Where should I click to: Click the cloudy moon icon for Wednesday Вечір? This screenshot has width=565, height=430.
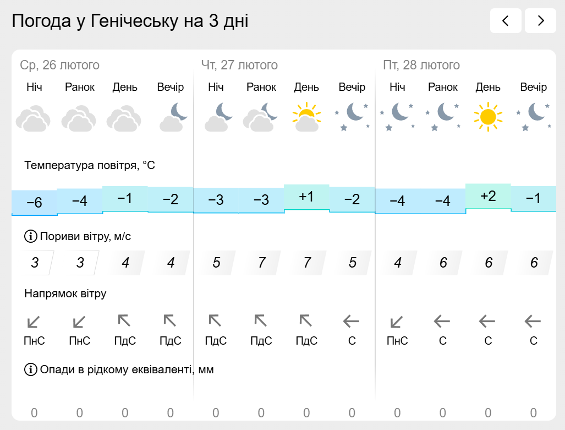point(173,117)
